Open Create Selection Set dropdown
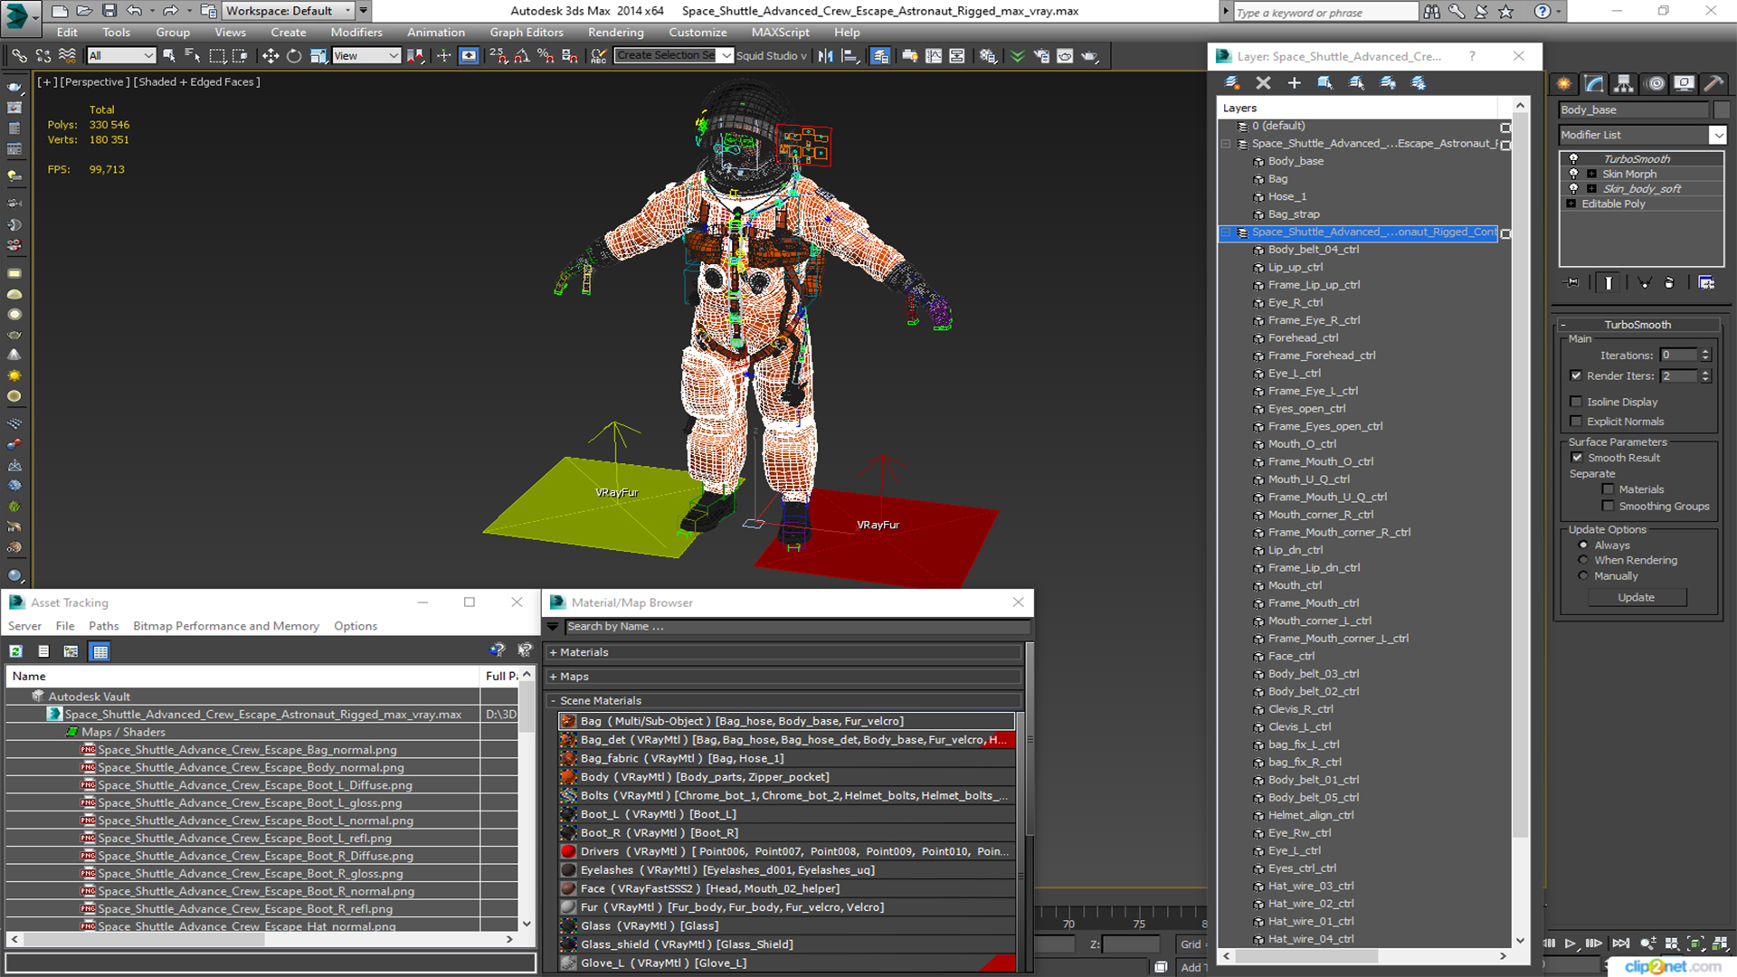Image resolution: width=1737 pixels, height=977 pixels. (x=726, y=56)
